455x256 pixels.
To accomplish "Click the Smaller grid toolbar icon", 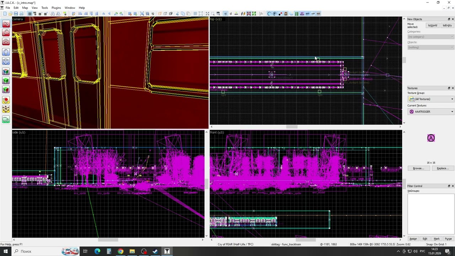I will point(40,14).
